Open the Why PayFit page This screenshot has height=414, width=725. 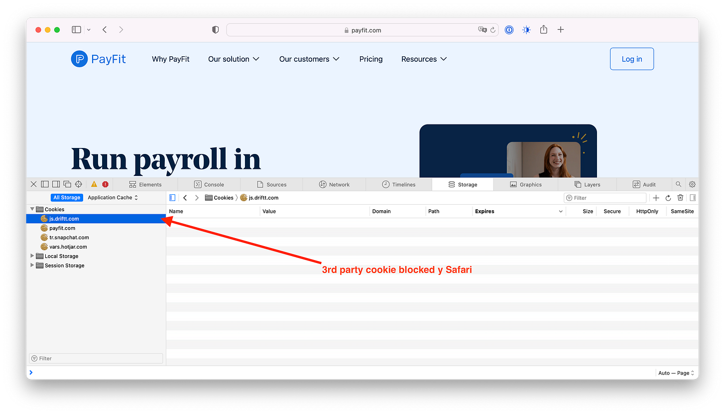[171, 59]
